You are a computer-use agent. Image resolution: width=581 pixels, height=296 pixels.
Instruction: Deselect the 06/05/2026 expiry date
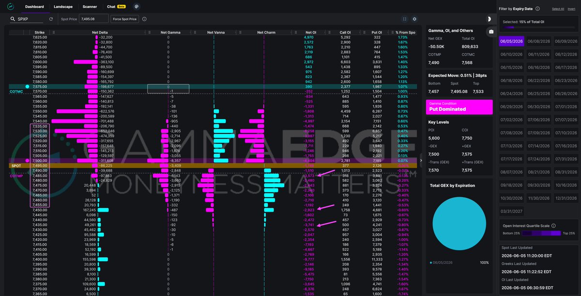(511, 42)
